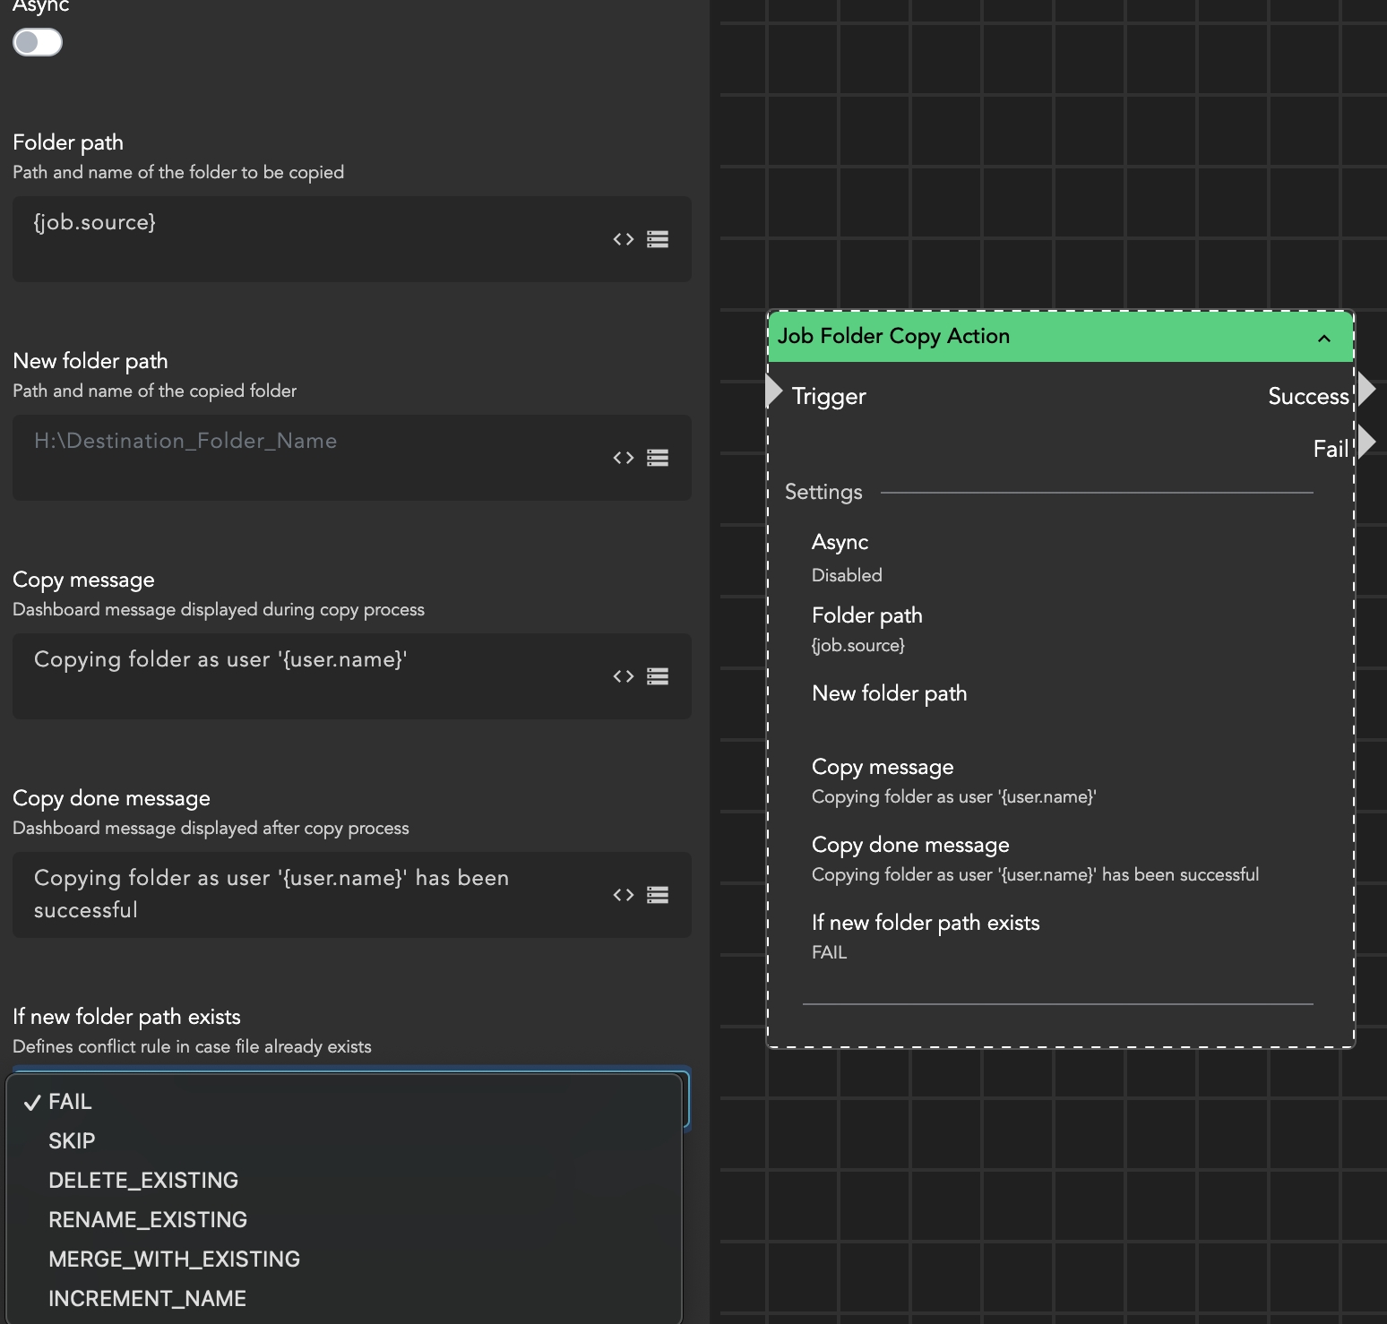Choose MERGE_WITH_EXISTING option
This screenshot has height=1324, width=1387.
point(174,1260)
